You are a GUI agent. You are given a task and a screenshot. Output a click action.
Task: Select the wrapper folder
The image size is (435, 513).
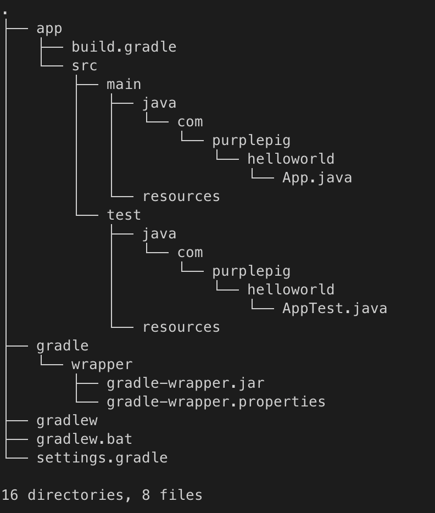click(x=102, y=365)
